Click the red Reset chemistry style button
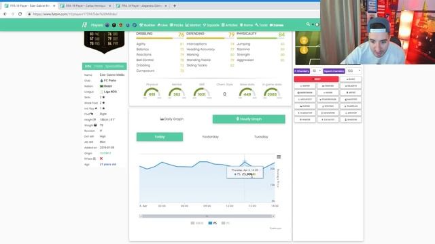This screenshot has height=244, width=435. 316,79
